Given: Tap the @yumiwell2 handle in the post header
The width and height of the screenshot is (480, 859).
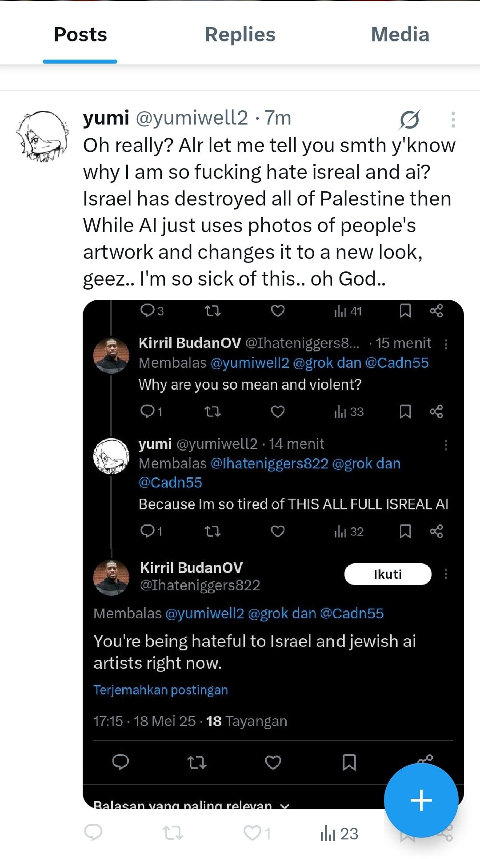Looking at the screenshot, I should pyautogui.click(x=191, y=118).
